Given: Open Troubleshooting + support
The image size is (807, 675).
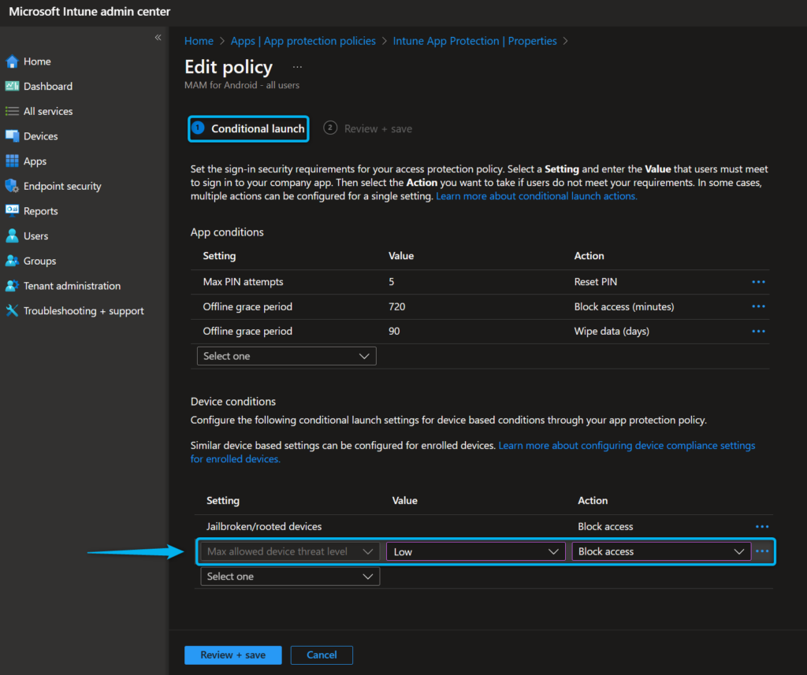Looking at the screenshot, I should click(x=75, y=310).
